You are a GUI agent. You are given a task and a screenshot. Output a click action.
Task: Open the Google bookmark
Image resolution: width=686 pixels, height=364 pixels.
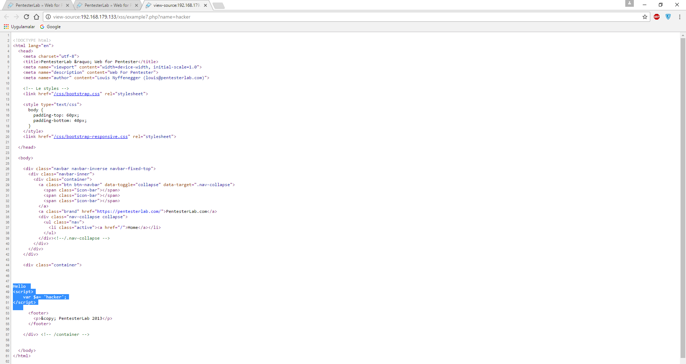[x=50, y=27]
